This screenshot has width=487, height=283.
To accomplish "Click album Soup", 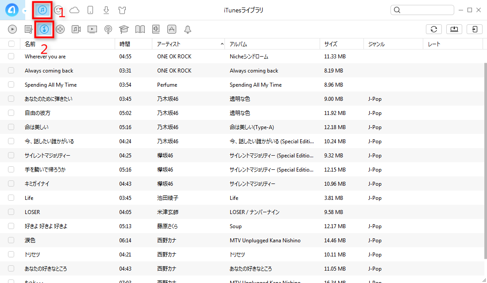I will (x=236, y=226).
